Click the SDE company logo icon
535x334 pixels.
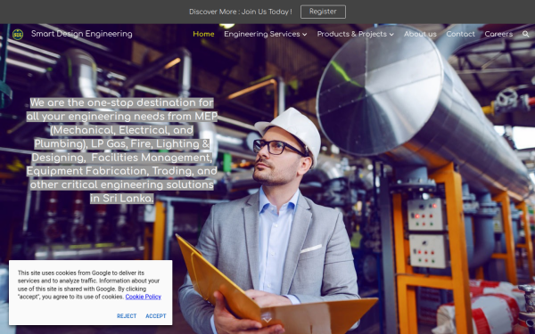[18, 34]
